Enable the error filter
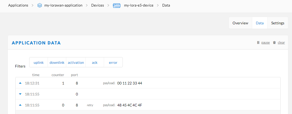Screen dimensions: 292x114 [113, 62]
